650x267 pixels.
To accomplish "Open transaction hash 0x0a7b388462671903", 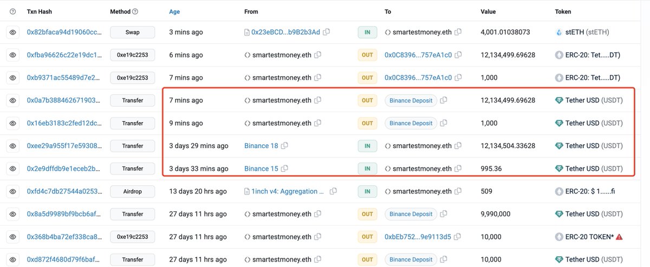I will (x=64, y=101).
